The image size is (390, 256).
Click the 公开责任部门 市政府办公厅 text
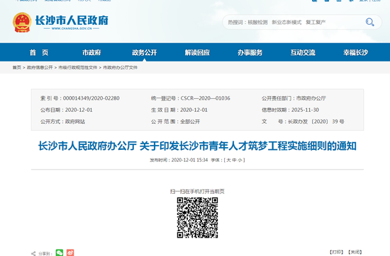coord(294,98)
